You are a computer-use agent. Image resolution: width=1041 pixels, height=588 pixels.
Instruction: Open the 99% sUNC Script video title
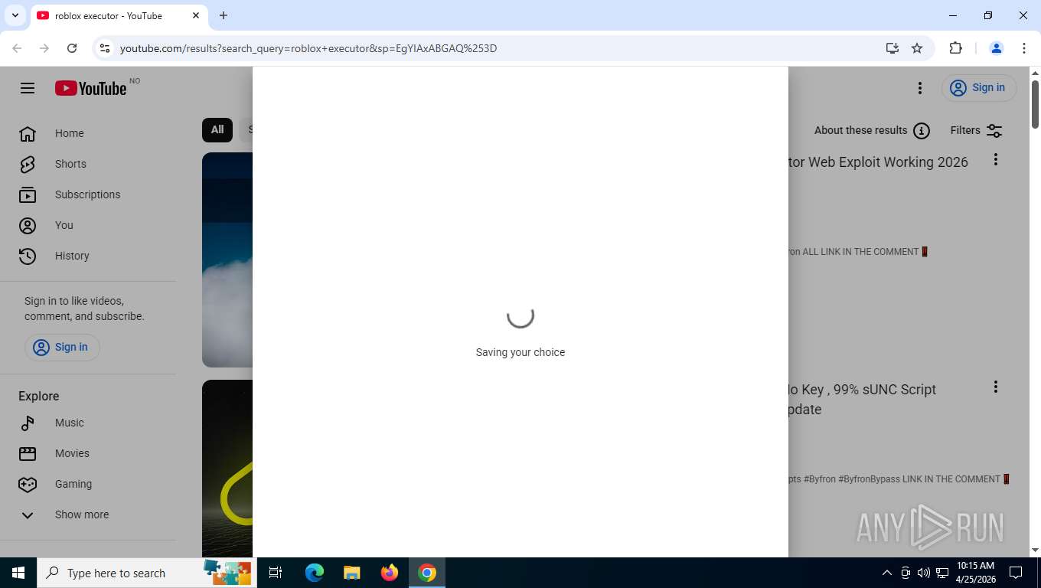point(863,399)
